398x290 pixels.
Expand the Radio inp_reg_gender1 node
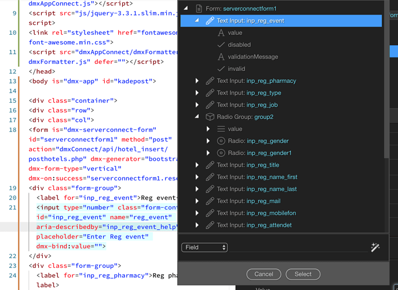tap(208, 153)
